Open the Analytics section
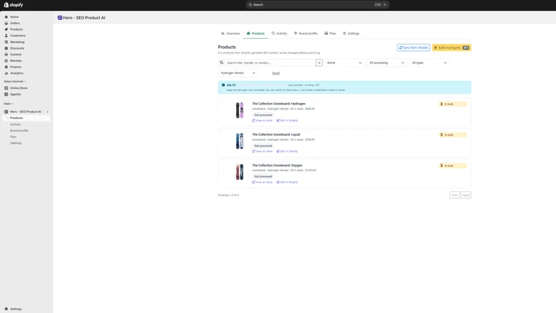The height and width of the screenshot is (313, 556). click(x=17, y=73)
